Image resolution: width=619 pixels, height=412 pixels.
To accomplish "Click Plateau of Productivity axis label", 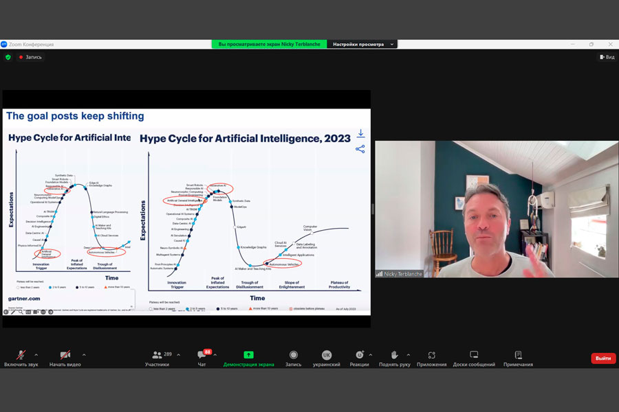I will [340, 285].
